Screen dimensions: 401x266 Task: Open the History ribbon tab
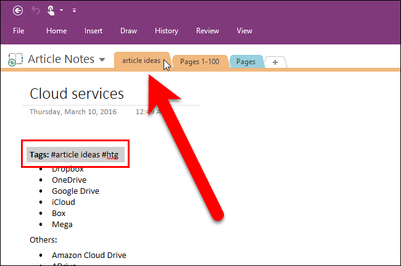coord(166,31)
